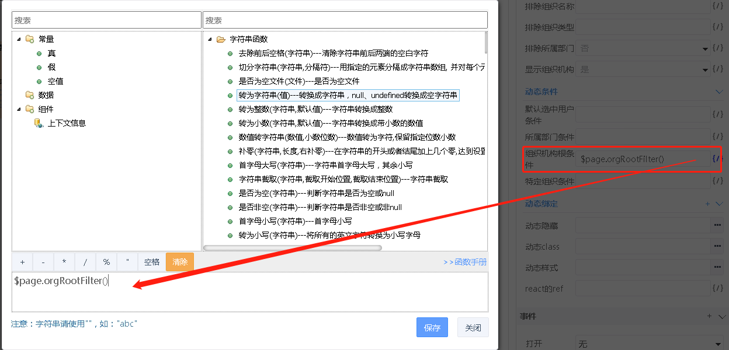
Task: Click the 保存 button
Action: (432, 328)
